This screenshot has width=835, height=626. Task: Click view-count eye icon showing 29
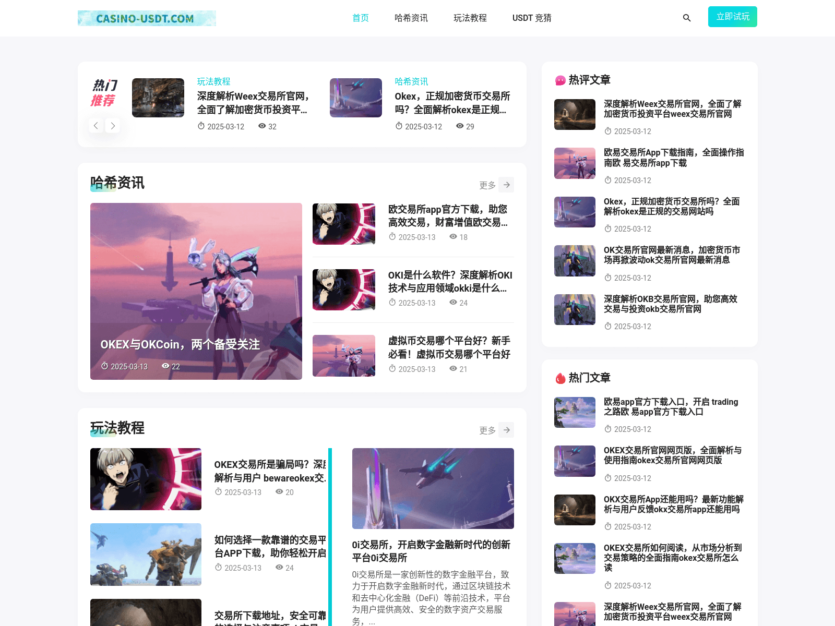click(460, 126)
